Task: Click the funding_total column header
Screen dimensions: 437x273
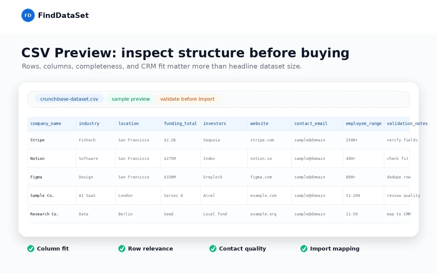Action: tap(181, 123)
